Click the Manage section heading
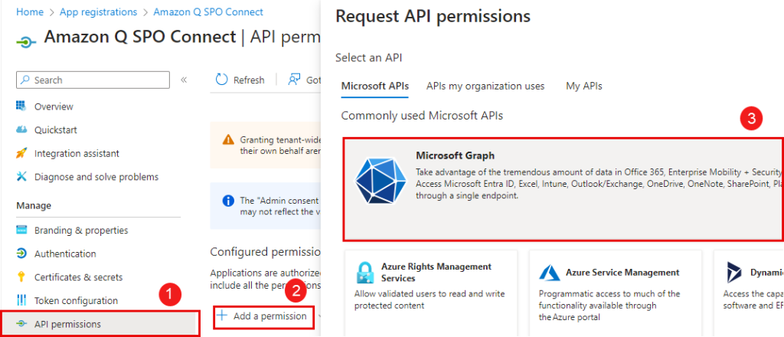The height and width of the screenshot is (337, 784). pos(34,205)
